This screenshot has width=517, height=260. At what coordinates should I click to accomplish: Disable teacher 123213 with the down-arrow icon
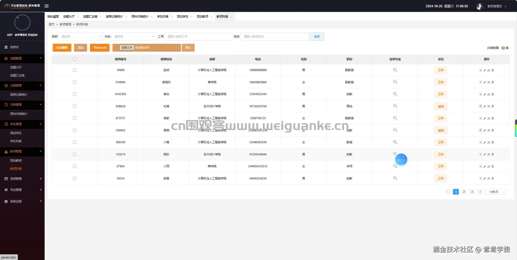point(480,154)
